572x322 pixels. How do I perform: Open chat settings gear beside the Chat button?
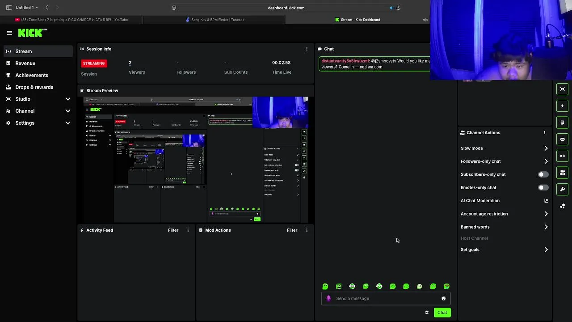[427, 313]
